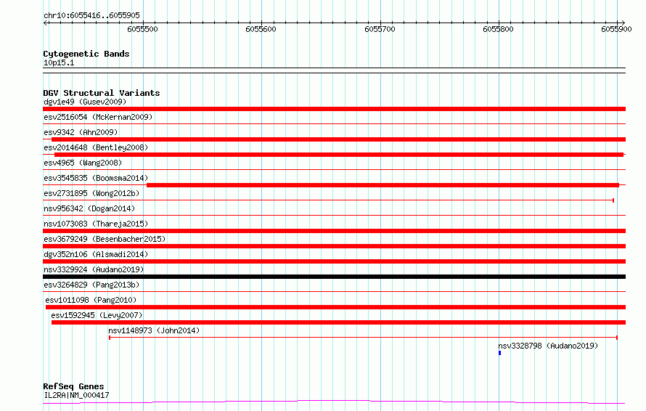Select the thin esv2731895 Wong2012b span line

[328, 200]
